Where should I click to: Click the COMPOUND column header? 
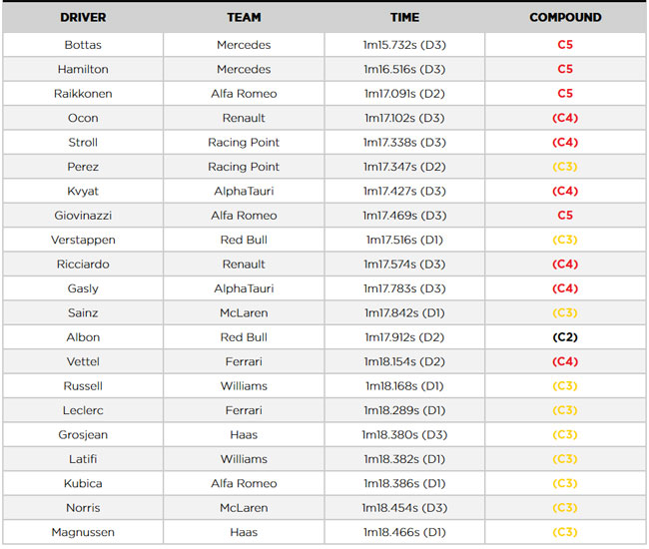coord(565,17)
